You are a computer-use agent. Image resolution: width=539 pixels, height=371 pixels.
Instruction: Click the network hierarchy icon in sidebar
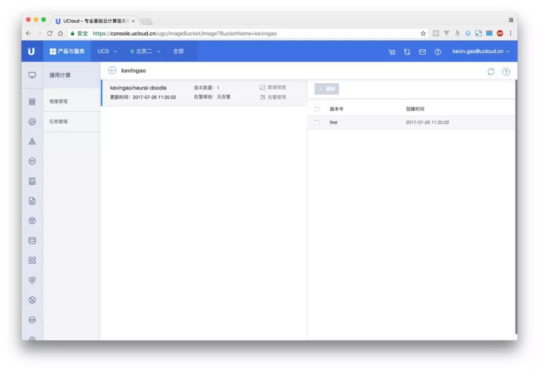coord(32,141)
